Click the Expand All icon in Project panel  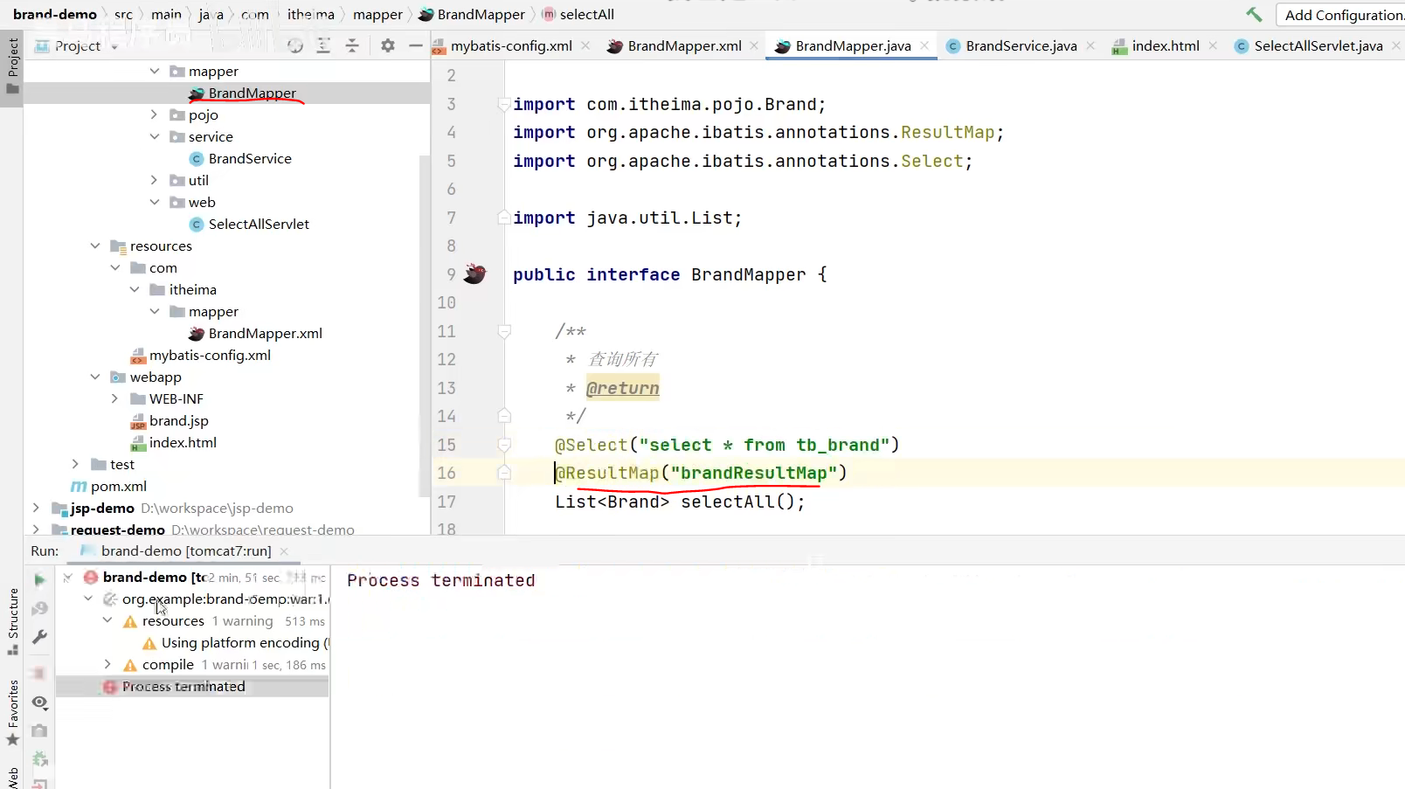click(x=323, y=45)
